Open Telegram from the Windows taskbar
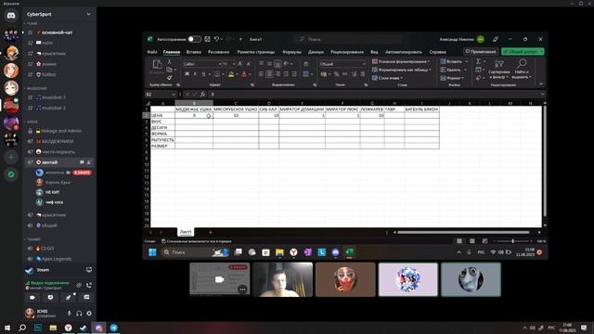The height and width of the screenshot is (334, 594). tap(113, 328)
